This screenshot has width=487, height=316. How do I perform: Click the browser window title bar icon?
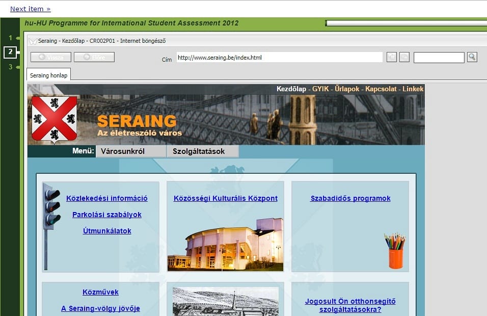(x=33, y=41)
